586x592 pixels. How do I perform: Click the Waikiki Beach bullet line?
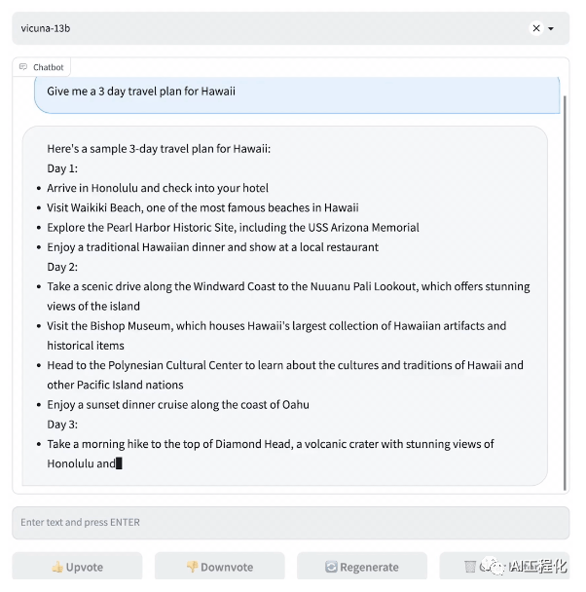(x=202, y=207)
